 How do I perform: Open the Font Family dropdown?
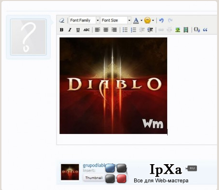coord(84,21)
